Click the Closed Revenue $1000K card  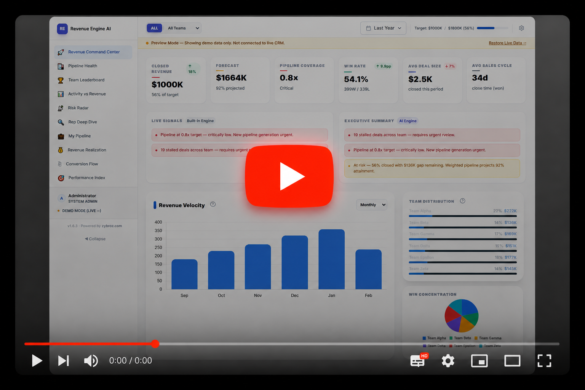click(176, 80)
